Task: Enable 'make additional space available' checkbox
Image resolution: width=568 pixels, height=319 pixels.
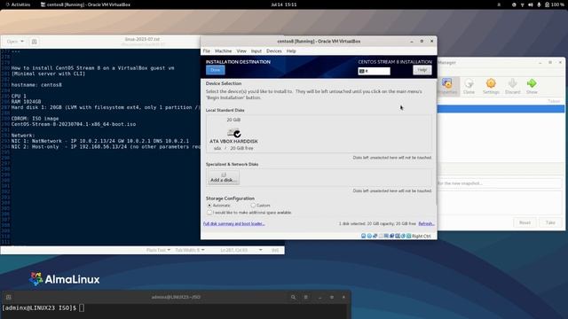Action: pyautogui.click(x=209, y=213)
